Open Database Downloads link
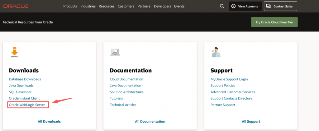 click(x=25, y=79)
